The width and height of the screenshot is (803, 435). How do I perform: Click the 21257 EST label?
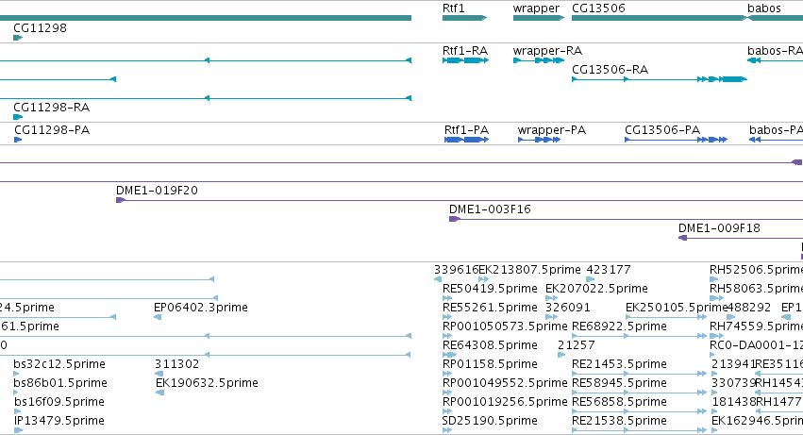[577, 344]
